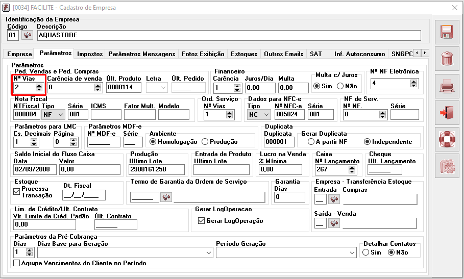Switch to the Empresa tab
The width and height of the screenshot is (464, 279).
[x=19, y=54]
